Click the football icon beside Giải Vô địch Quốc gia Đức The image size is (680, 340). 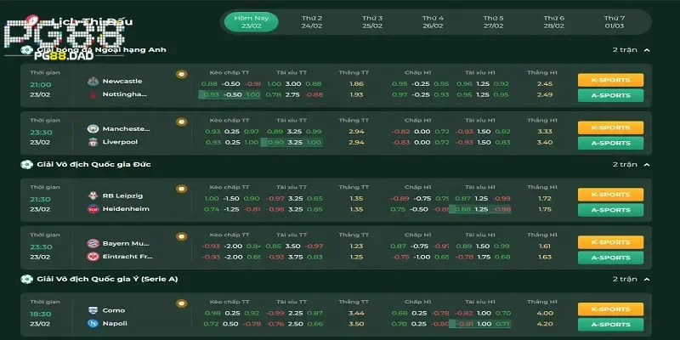(x=26, y=165)
